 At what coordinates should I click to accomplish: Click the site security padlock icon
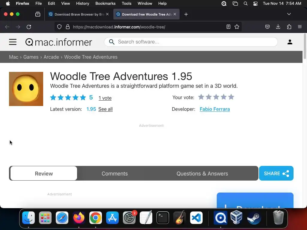68,27
